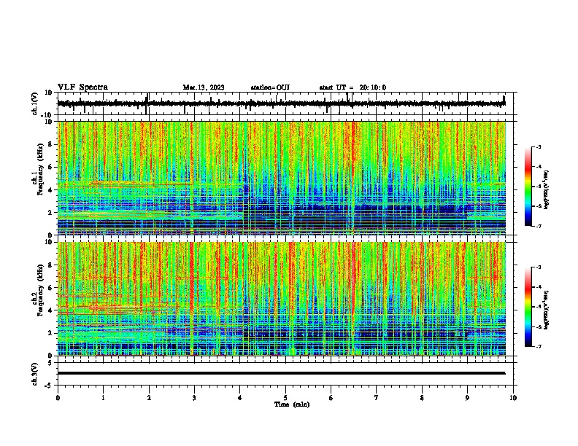Screen dimensions: 578x446
Task: Click the "station=OUI" header text
Action: [270, 87]
